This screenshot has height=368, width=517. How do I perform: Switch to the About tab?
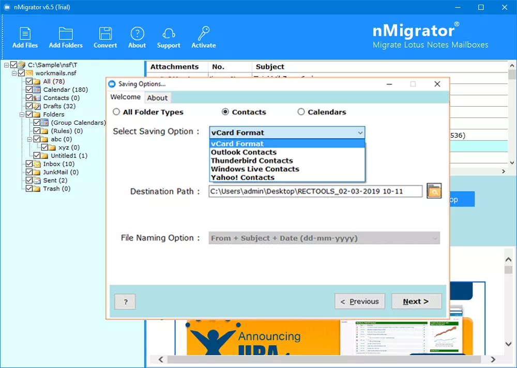157,98
